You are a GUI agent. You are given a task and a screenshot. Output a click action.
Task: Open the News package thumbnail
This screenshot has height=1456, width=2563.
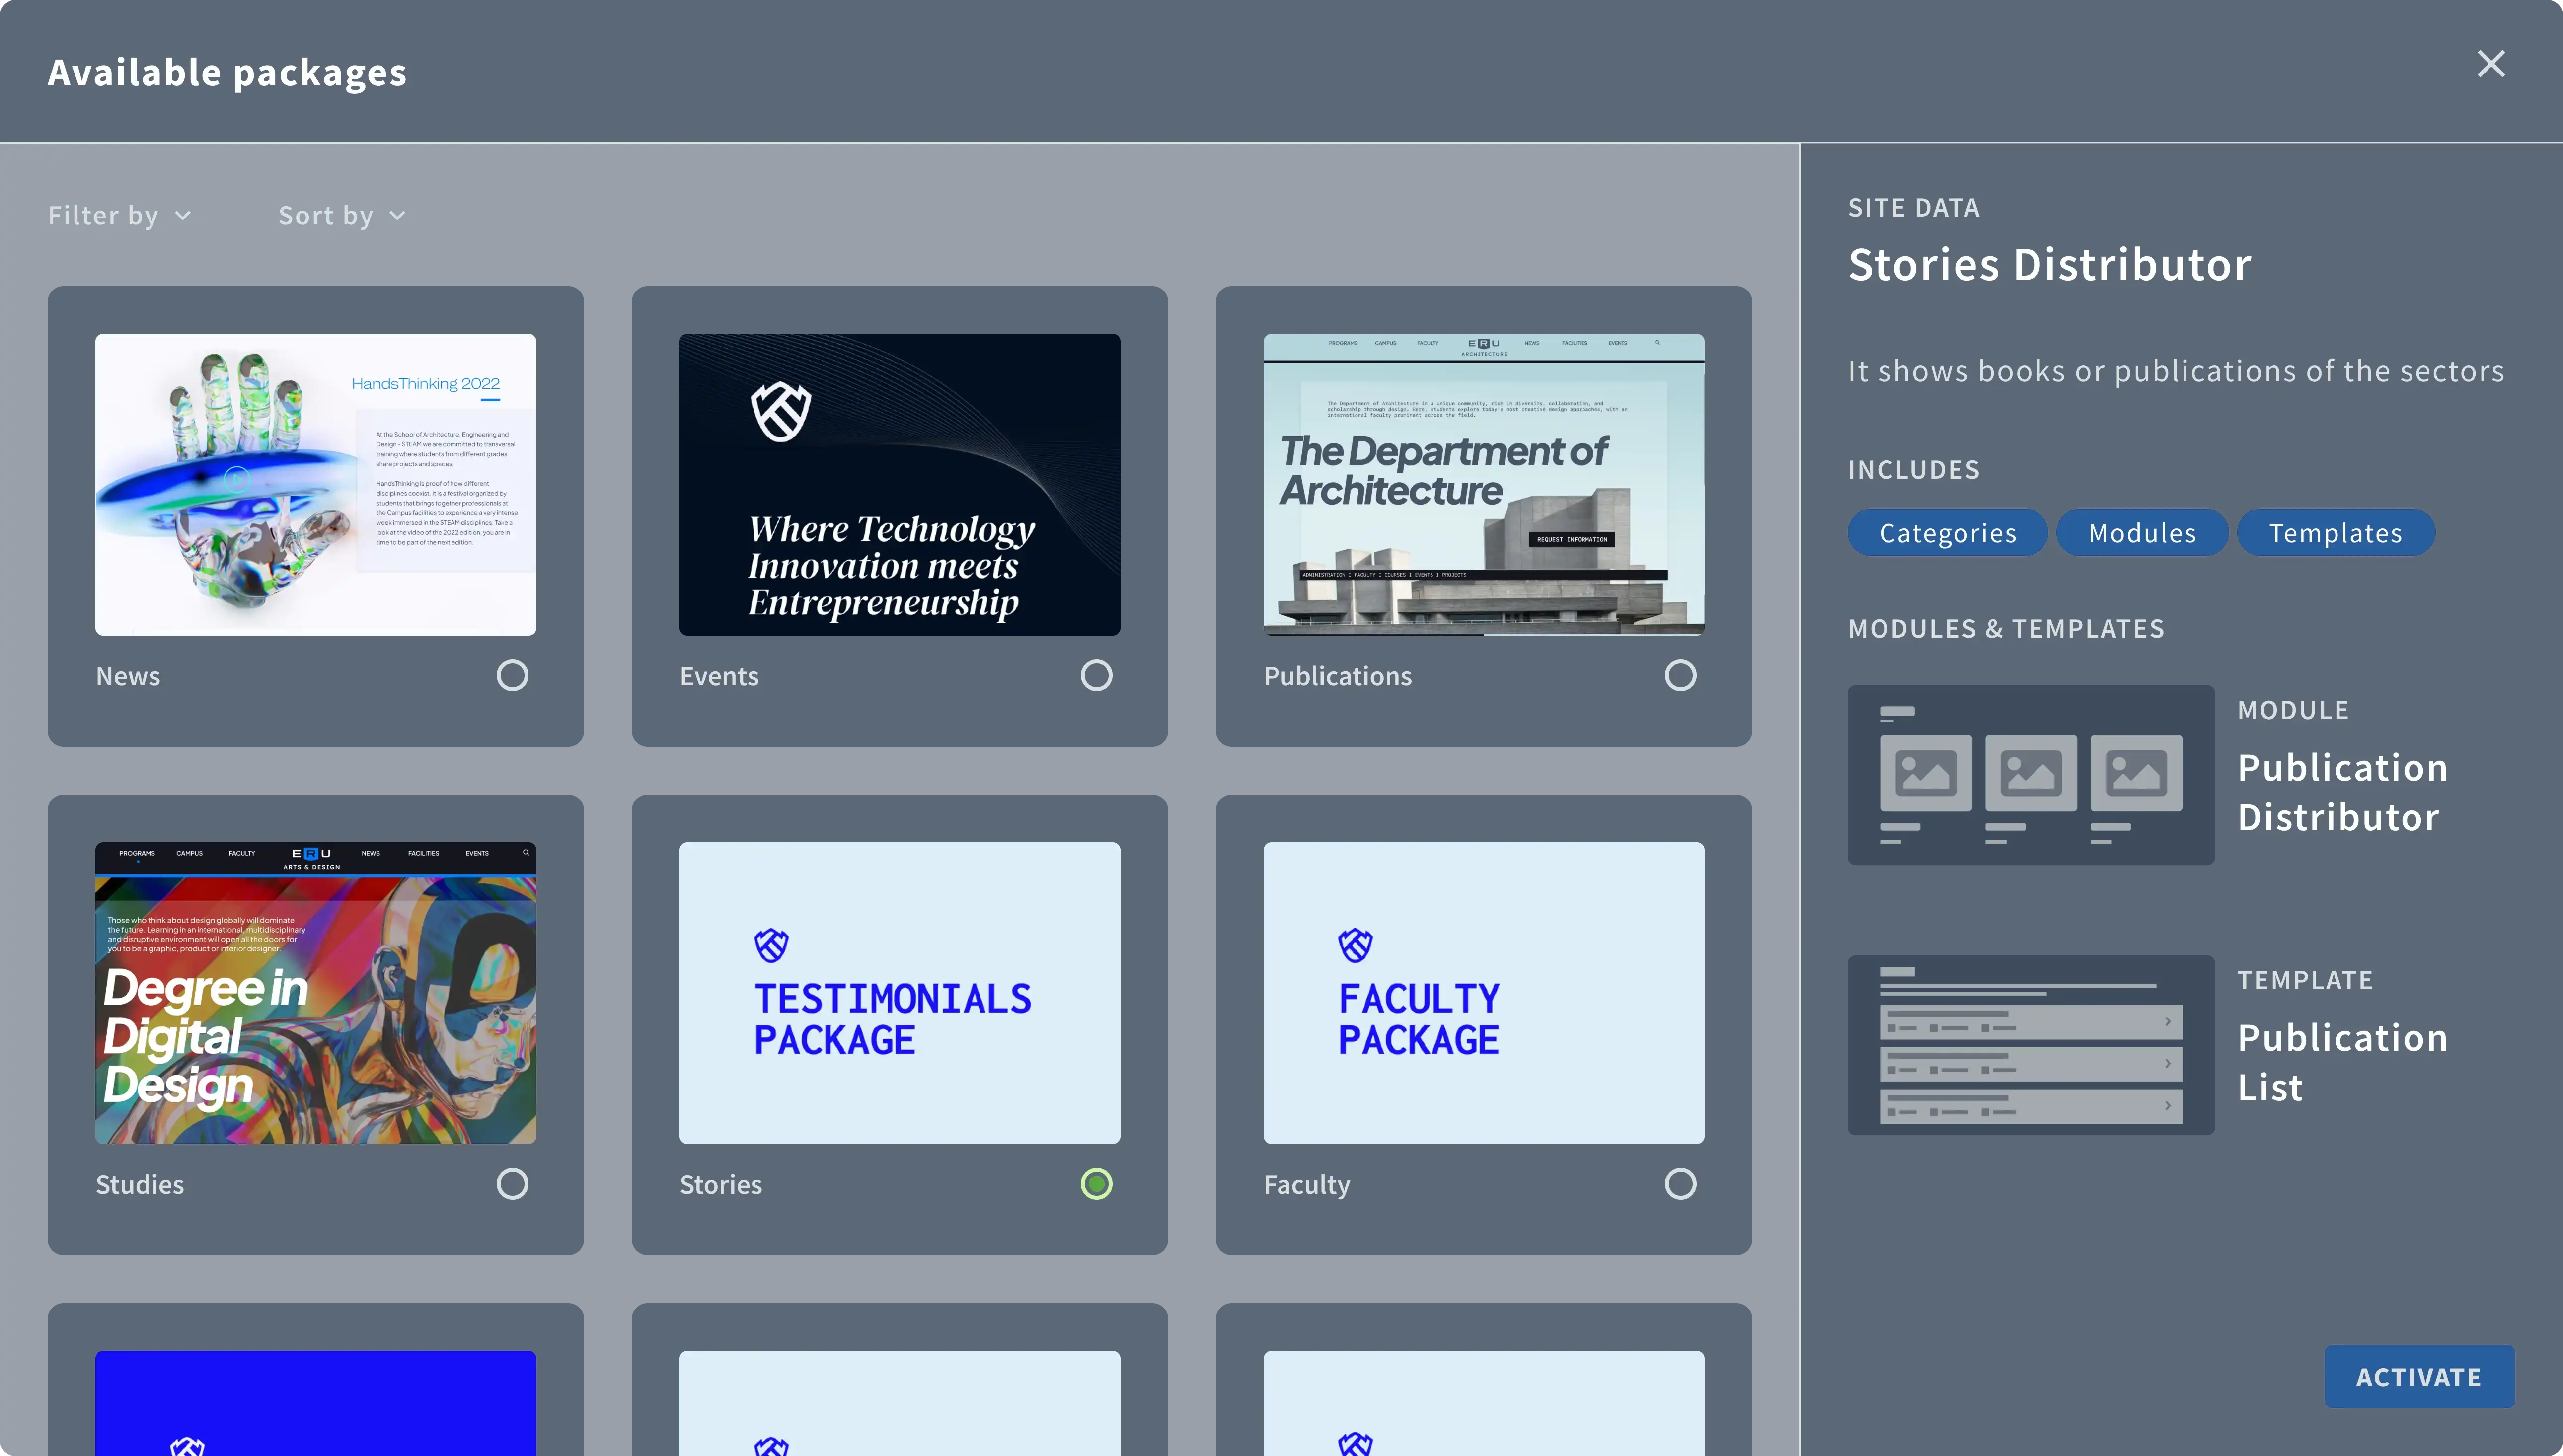315,484
